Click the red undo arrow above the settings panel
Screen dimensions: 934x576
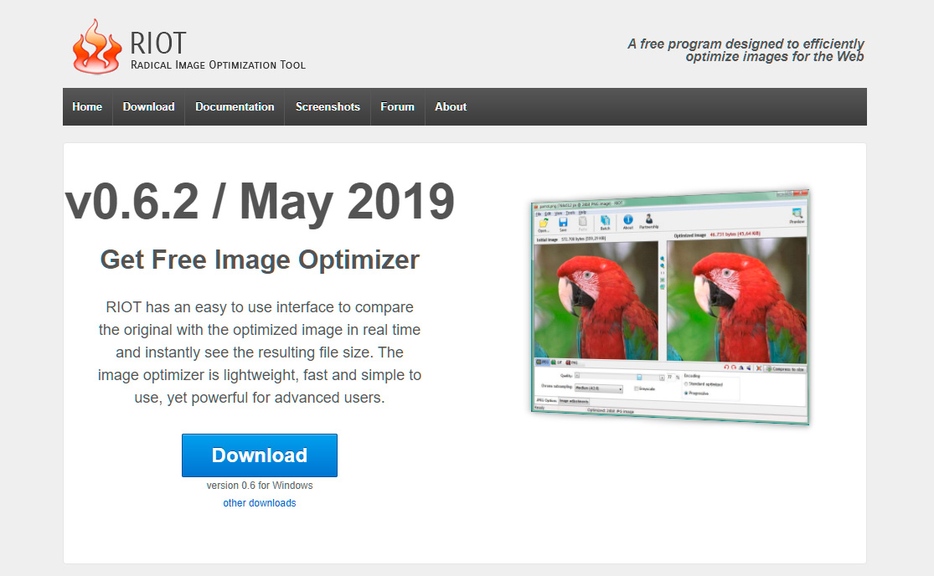click(x=726, y=368)
